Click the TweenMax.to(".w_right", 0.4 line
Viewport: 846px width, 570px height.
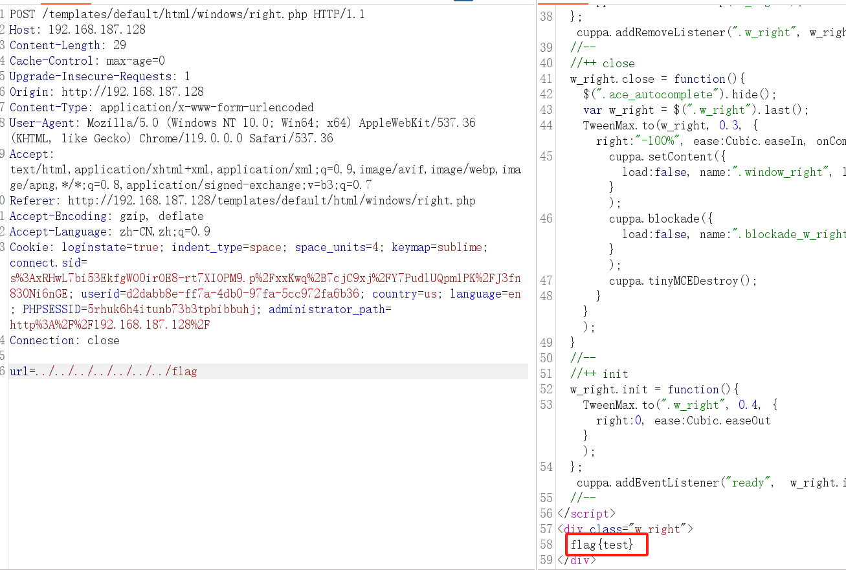click(x=680, y=404)
